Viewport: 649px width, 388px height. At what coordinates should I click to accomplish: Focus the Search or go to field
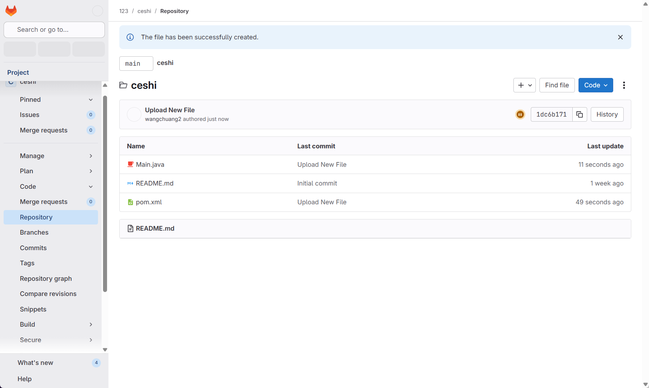point(54,30)
